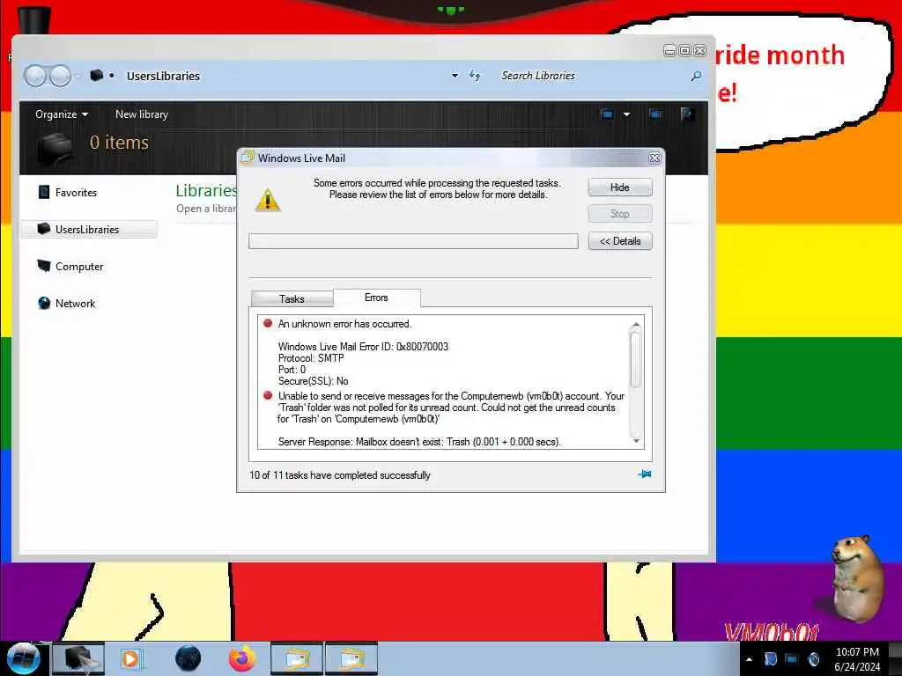Screen dimensions: 902x676
Task: Click the Explorer taskbar button
Action: pyautogui.click(x=78, y=658)
